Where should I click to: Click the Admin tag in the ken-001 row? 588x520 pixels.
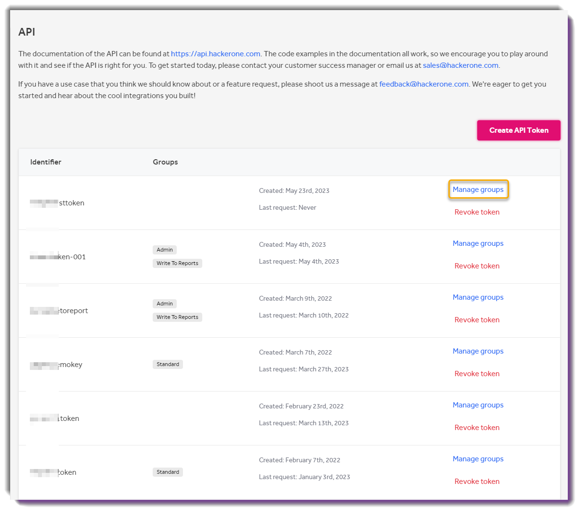click(x=165, y=250)
